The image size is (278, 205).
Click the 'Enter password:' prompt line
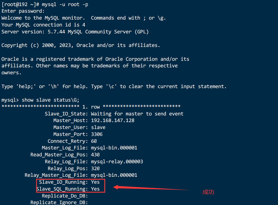click(x=23, y=11)
